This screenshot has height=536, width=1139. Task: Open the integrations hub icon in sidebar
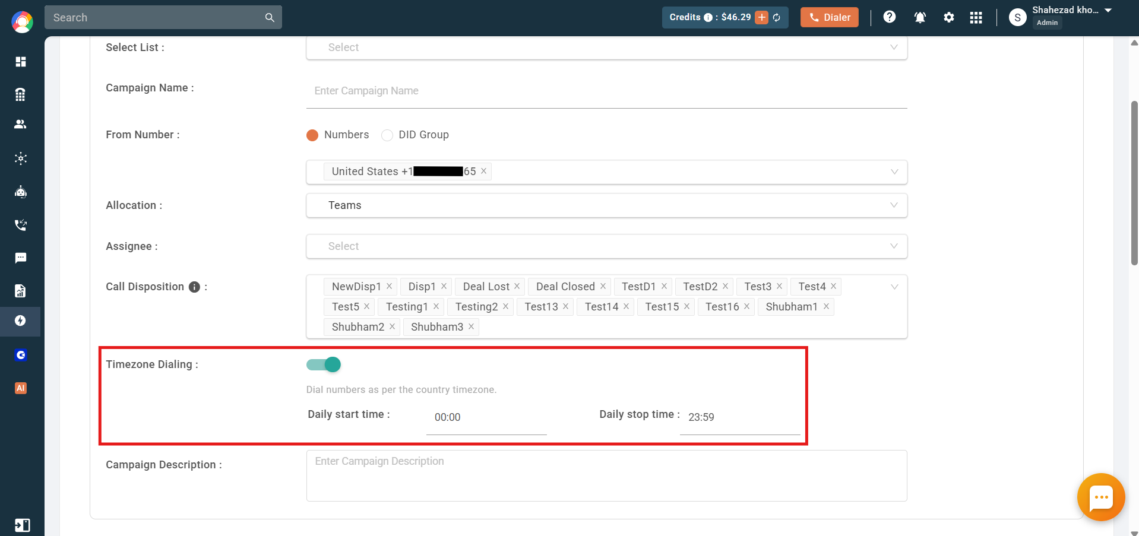[x=21, y=158]
